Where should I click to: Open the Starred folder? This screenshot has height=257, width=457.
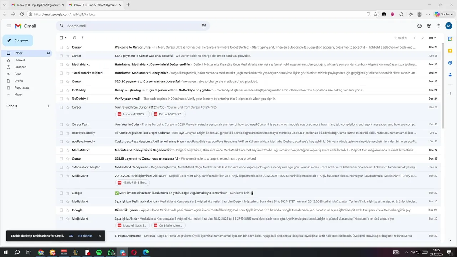27,60
